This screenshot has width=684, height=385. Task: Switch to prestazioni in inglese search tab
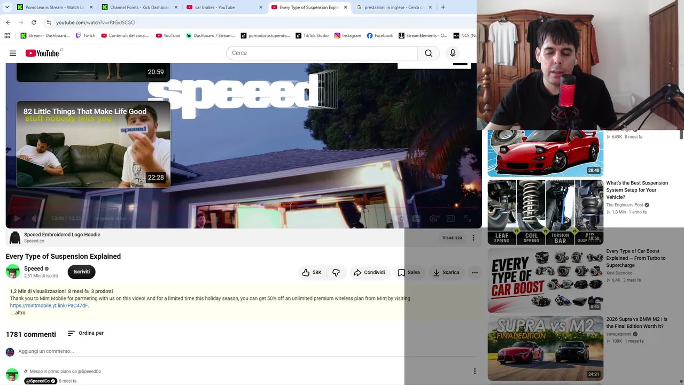pos(394,7)
